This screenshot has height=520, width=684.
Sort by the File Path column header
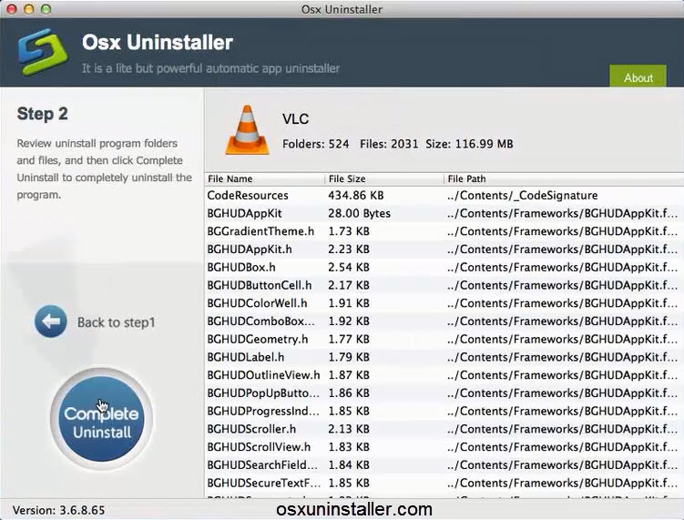point(564,178)
